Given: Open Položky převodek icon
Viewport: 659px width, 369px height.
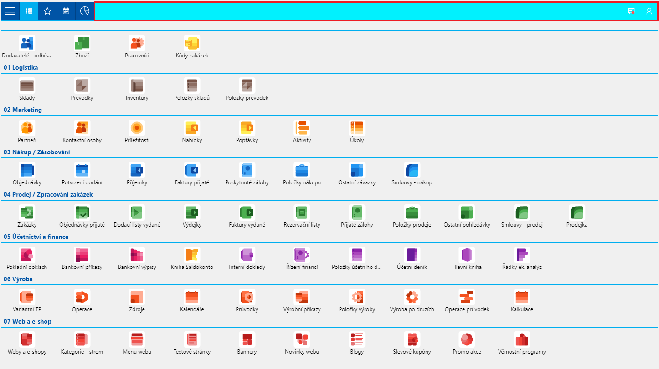Looking at the screenshot, I should tap(247, 86).
